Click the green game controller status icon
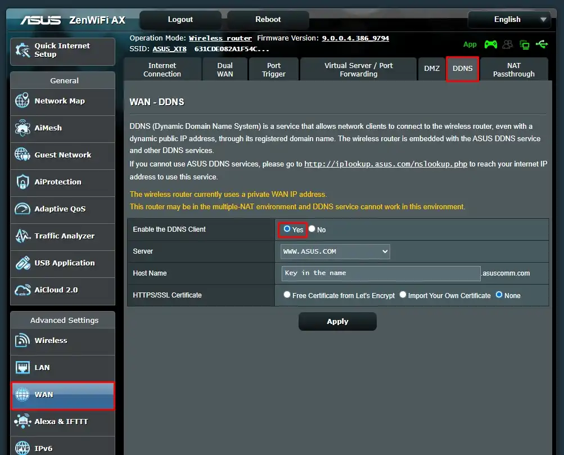The height and width of the screenshot is (455, 564). point(490,44)
